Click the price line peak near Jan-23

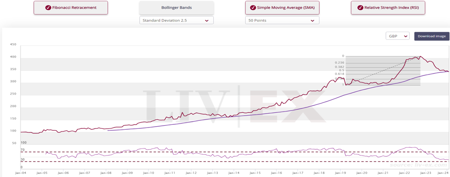420,56
